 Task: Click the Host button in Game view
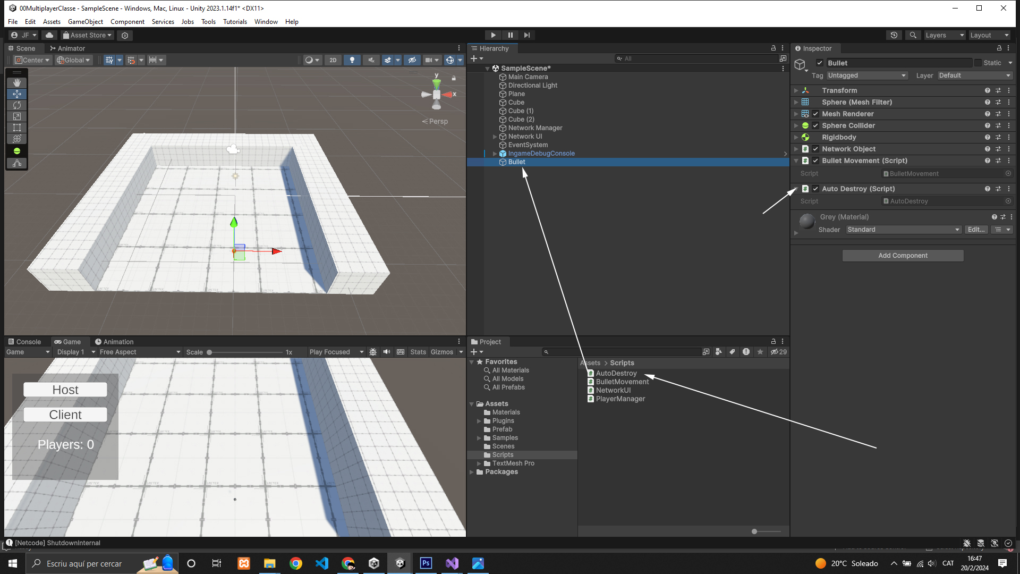[65, 390]
